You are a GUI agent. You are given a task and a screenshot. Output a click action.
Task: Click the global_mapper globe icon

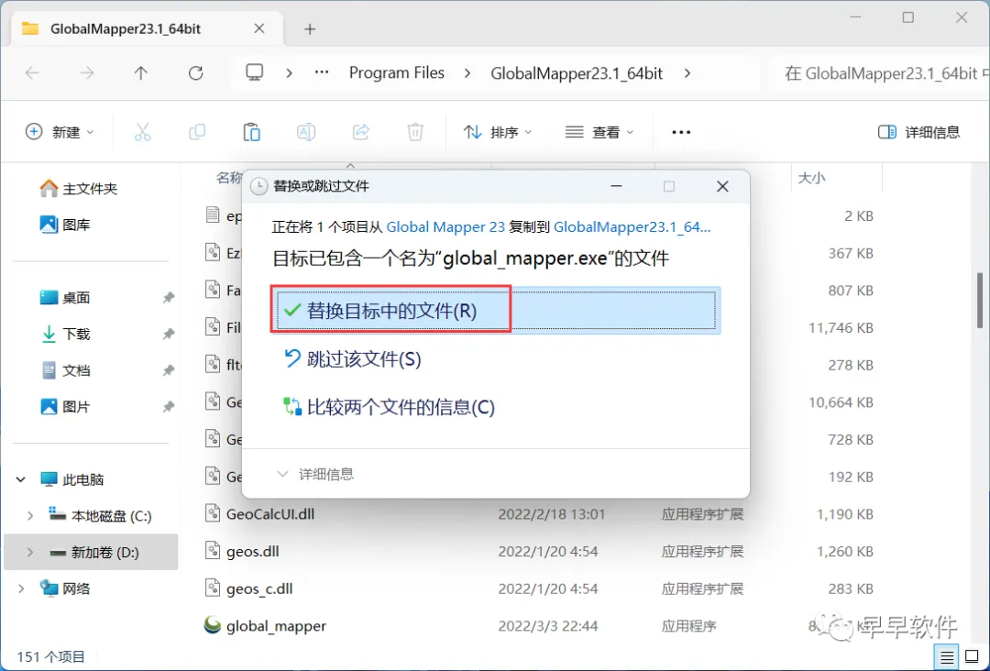[213, 625]
